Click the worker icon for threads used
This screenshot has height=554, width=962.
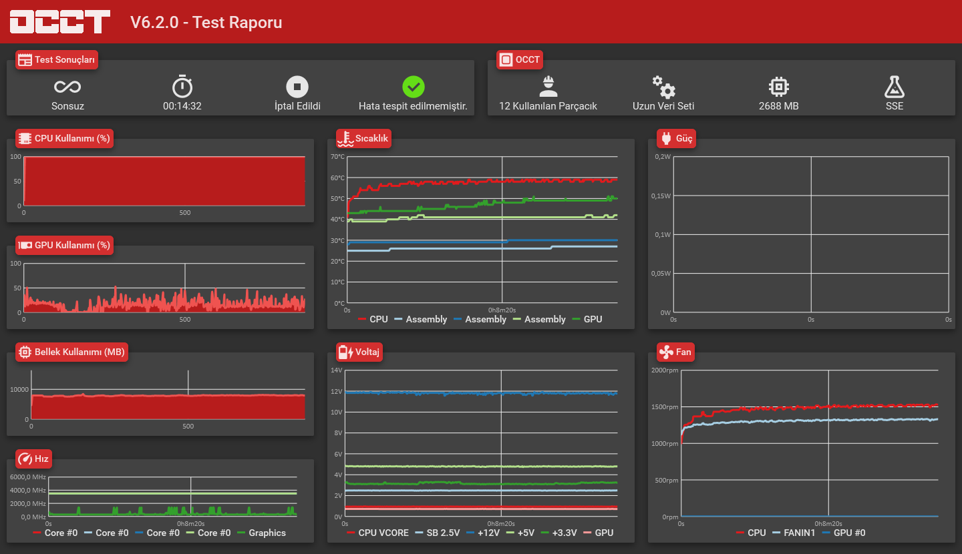point(548,86)
